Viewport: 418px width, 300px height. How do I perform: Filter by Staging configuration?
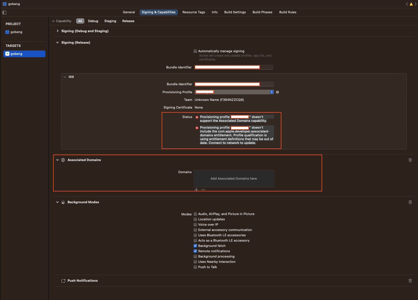[110, 21]
